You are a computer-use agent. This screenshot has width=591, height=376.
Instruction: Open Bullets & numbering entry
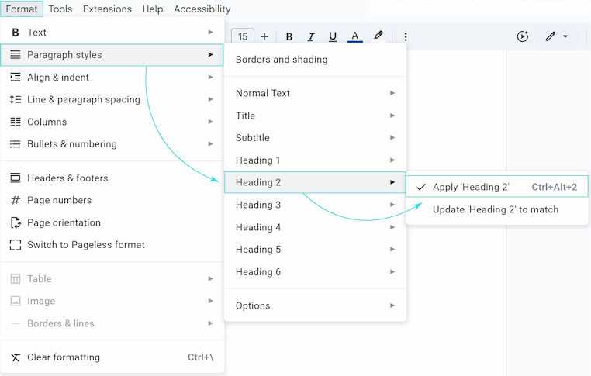tap(112, 144)
